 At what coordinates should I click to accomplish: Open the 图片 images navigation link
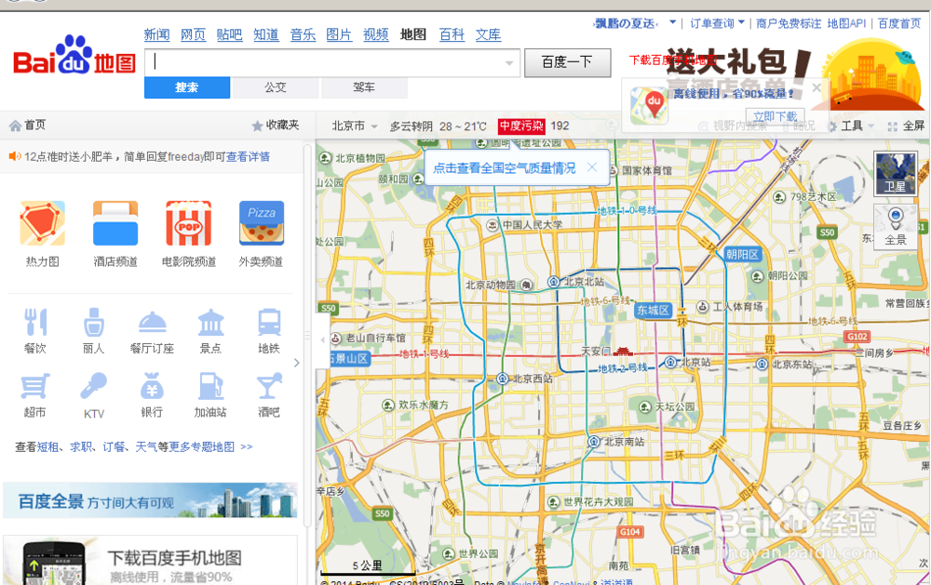[339, 34]
